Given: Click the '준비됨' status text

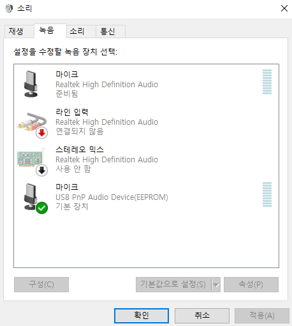Looking at the screenshot, I should [x=67, y=94].
